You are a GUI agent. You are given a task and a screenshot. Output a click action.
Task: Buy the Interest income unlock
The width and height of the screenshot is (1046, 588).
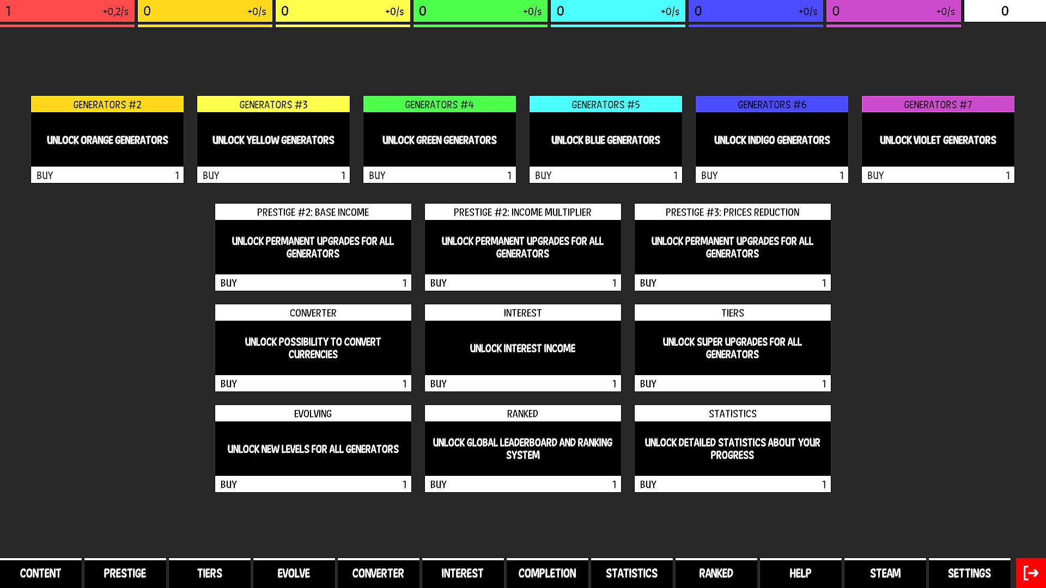tap(522, 383)
